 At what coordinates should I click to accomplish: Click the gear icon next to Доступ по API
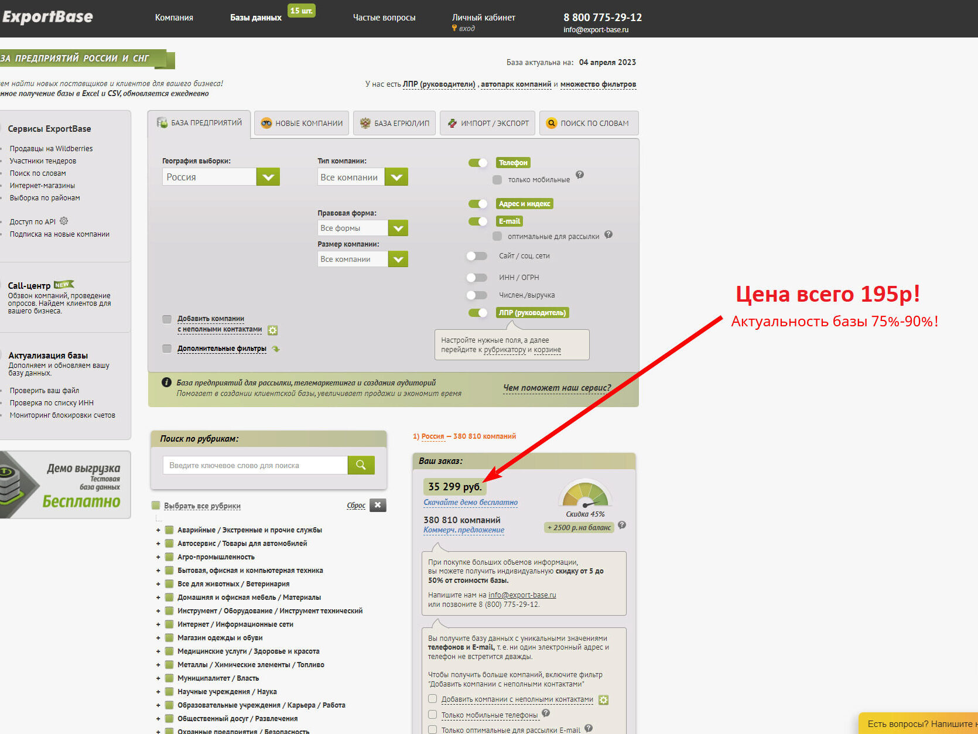point(64,221)
